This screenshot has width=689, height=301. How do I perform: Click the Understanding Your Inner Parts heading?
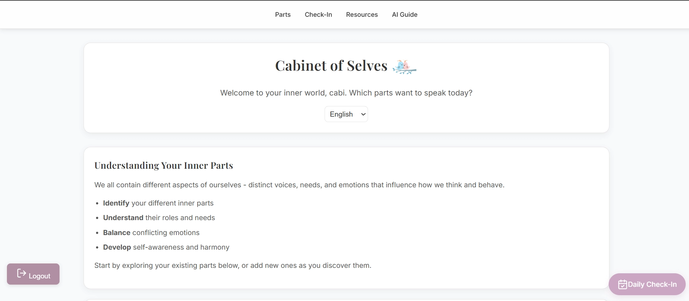(164, 165)
